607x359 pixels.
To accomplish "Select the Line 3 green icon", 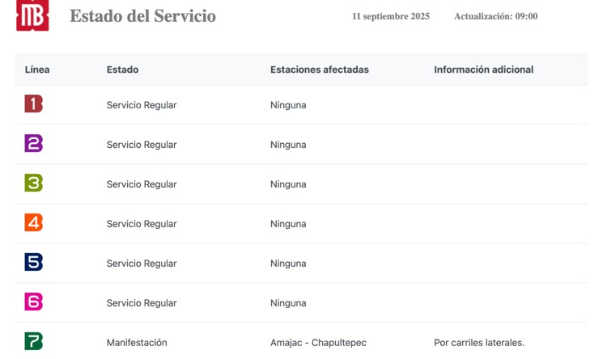I will point(34,183).
